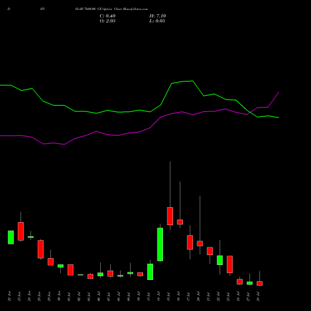Viewport: 311px width, 311px height.
Task: Click the '14 Jul' date label
Action: (x=159, y=297)
